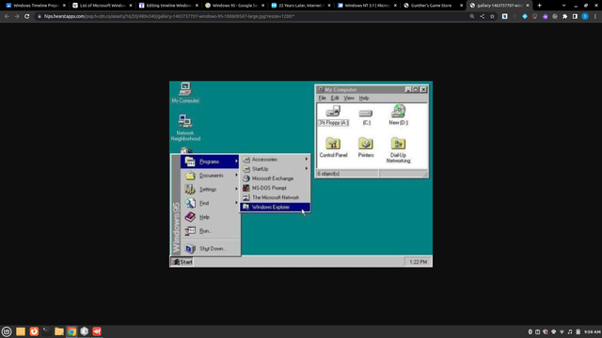602x338 pixels.
Task: Open View menu in My Computer window
Action: pos(349,98)
